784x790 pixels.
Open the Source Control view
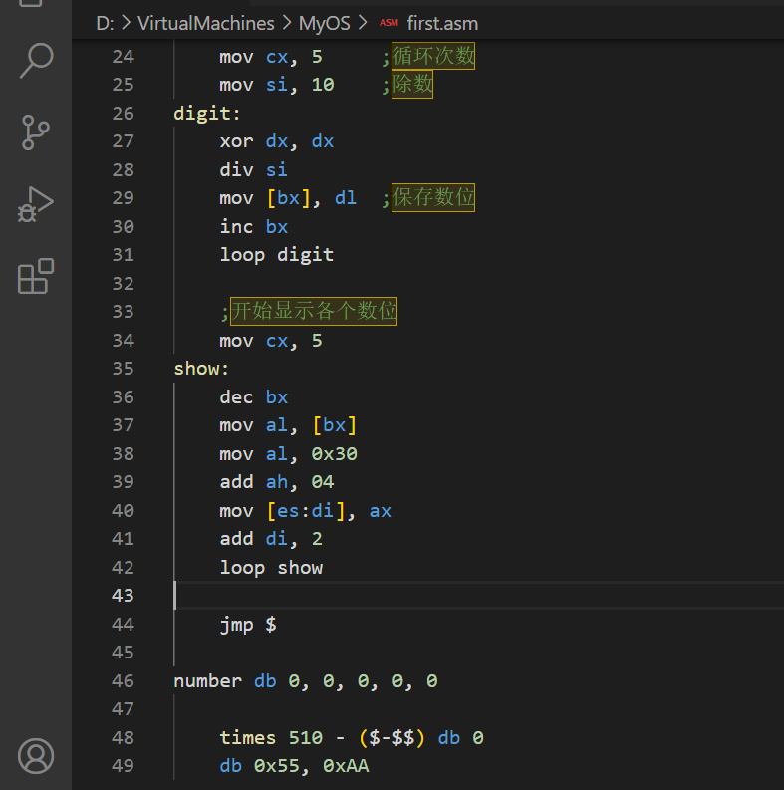[36, 132]
